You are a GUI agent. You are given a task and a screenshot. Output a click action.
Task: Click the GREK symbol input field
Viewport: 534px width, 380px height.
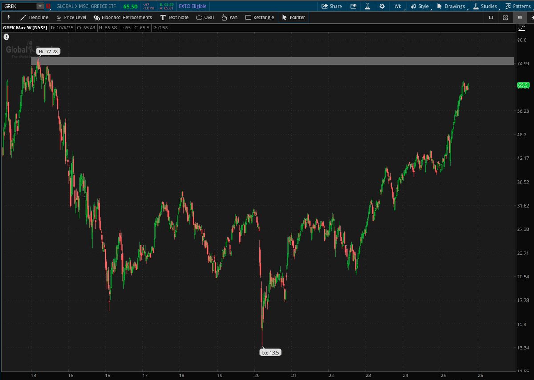[x=20, y=6]
